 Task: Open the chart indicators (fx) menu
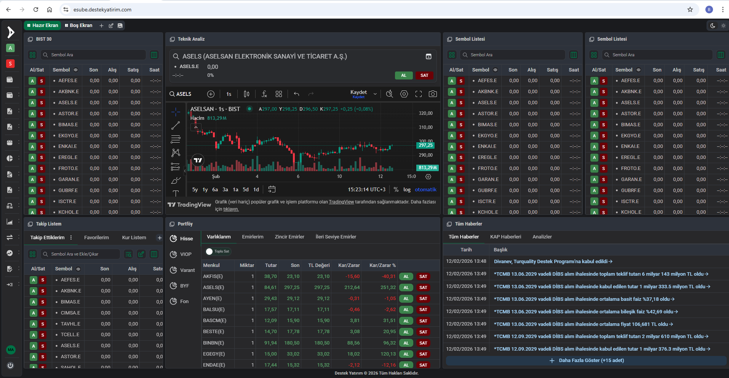(264, 94)
